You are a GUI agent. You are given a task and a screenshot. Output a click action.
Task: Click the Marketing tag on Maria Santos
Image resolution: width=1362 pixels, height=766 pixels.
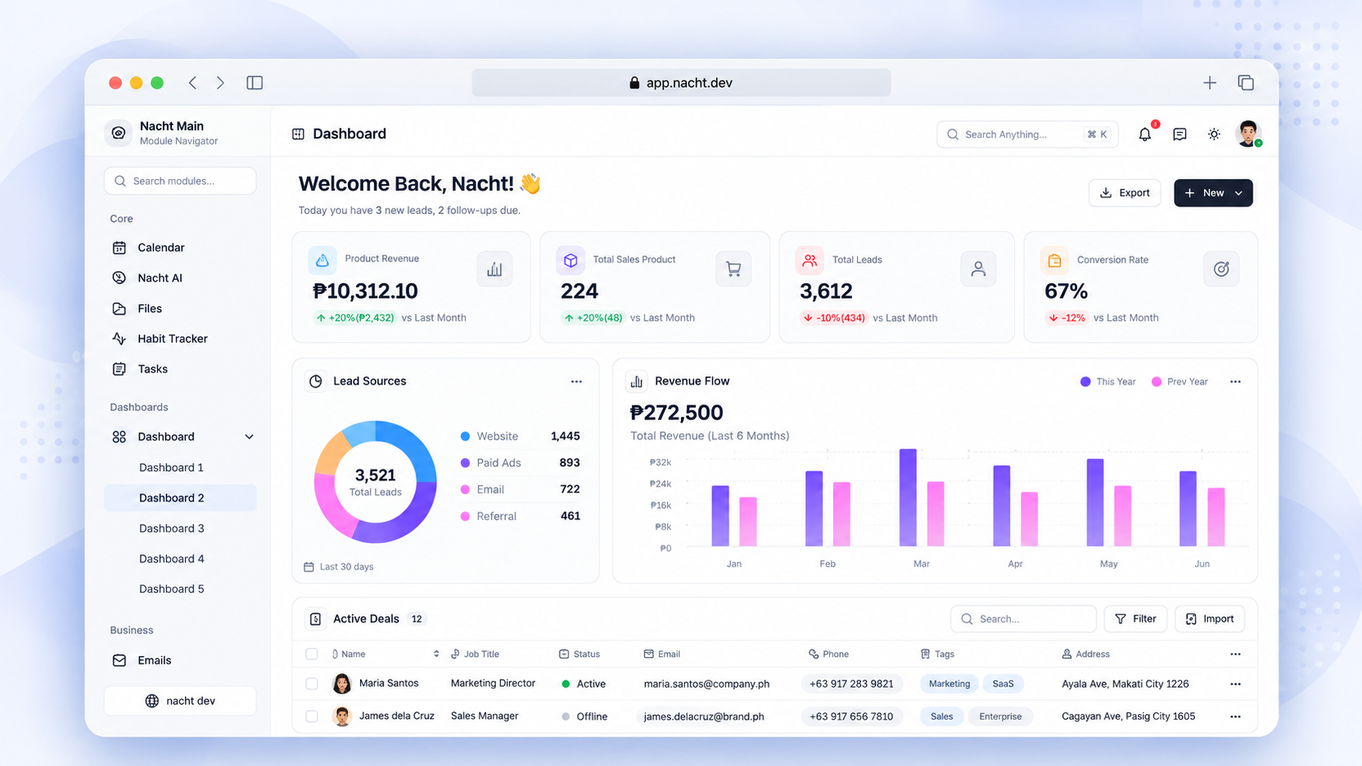(x=949, y=684)
